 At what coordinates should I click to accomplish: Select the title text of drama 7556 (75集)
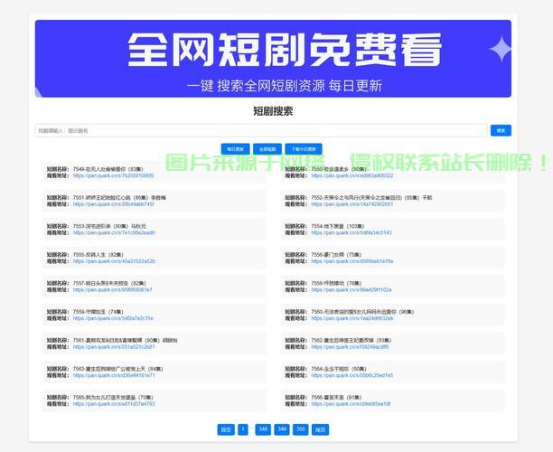336,255
